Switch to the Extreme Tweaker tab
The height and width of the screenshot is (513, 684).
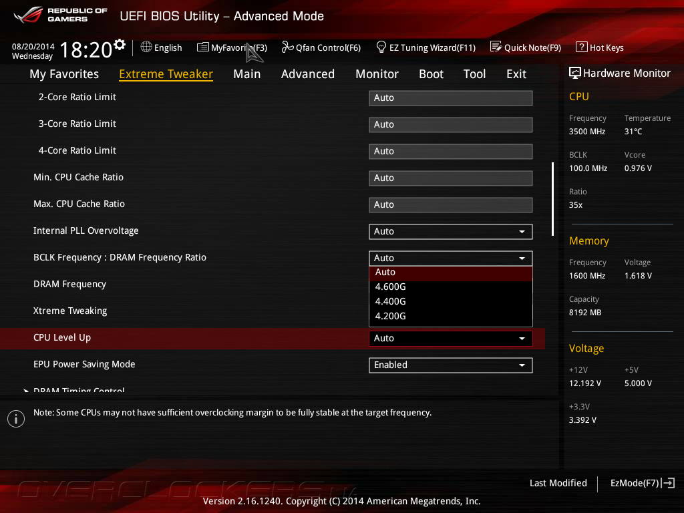[166, 73]
